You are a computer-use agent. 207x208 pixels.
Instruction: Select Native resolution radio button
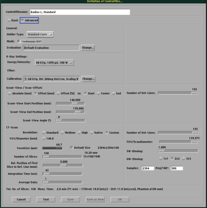pos(97,133)
